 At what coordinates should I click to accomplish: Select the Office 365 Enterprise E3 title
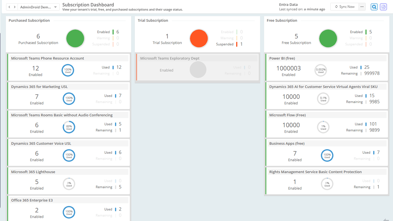(x=32, y=200)
